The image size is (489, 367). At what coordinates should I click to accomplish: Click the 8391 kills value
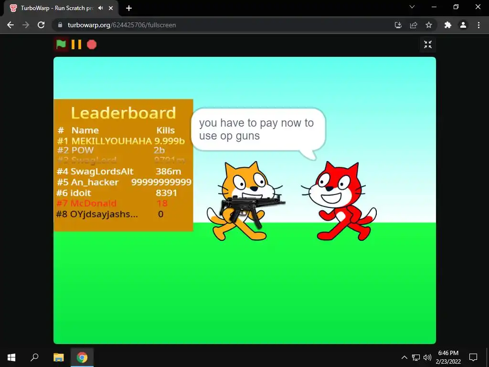coord(166,193)
